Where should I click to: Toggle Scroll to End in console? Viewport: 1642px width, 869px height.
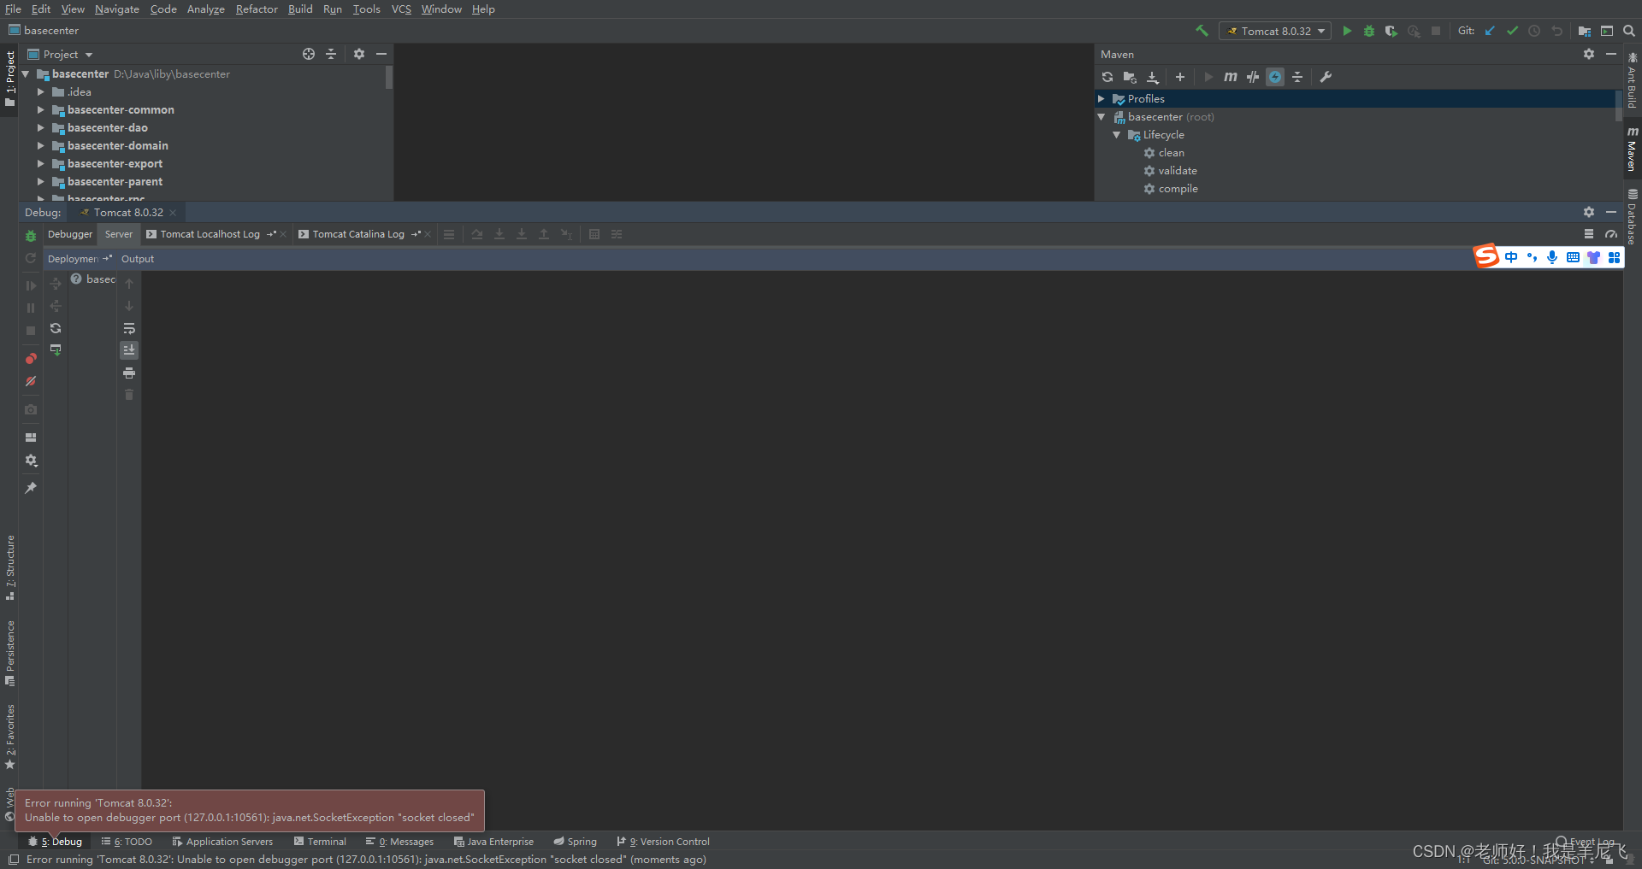pos(129,349)
